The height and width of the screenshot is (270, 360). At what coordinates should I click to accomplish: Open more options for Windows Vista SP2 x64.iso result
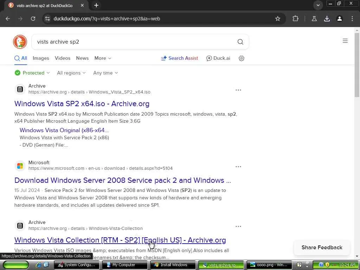238,90
